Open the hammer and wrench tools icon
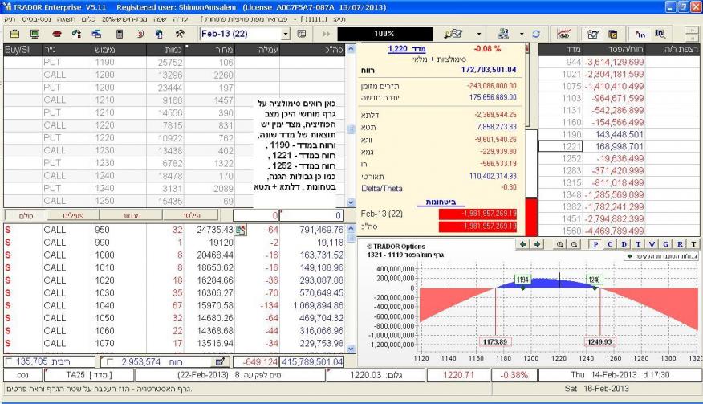 181,35
